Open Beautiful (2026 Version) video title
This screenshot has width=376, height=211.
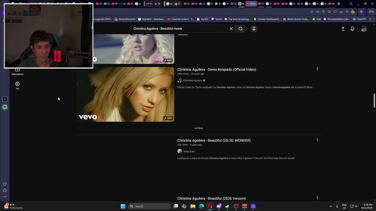[x=211, y=198]
